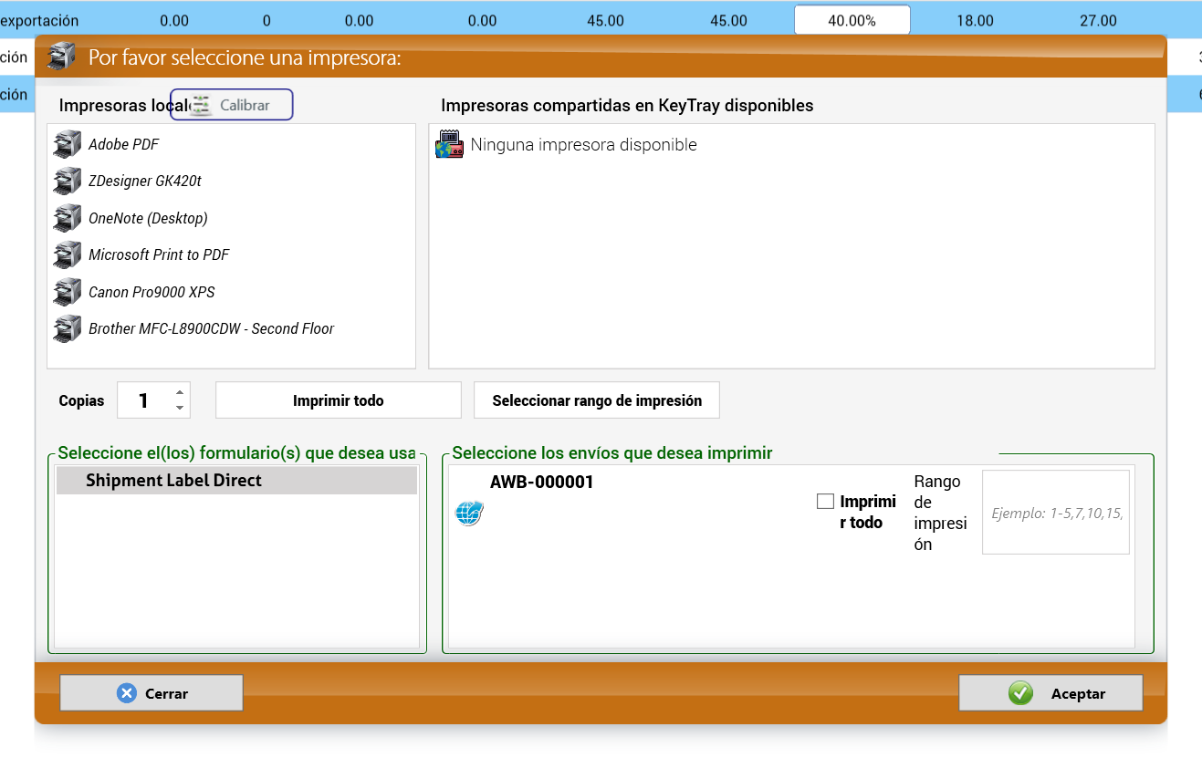The height and width of the screenshot is (758, 1202).
Task: Click the ZDesigner GK420t printer icon
Action: [68, 181]
